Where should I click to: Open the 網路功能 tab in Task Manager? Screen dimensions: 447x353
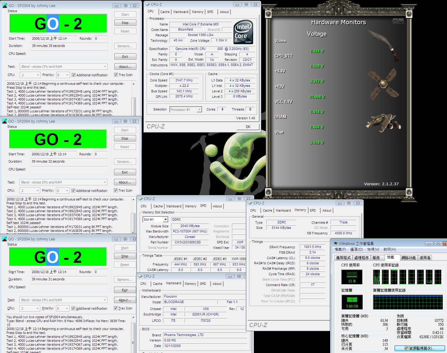[409, 258]
